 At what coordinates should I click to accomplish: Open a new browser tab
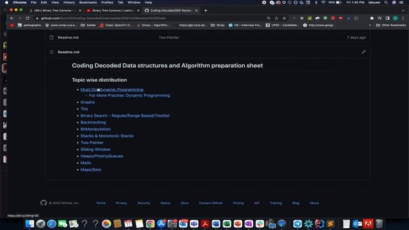pyautogui.click(x=206, y=10)
